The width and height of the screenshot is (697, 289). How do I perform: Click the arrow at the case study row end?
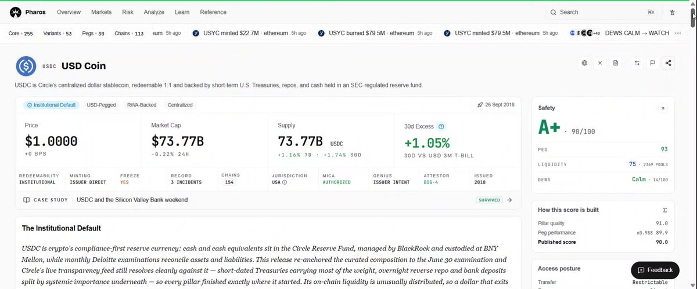(x=509, y=200)
